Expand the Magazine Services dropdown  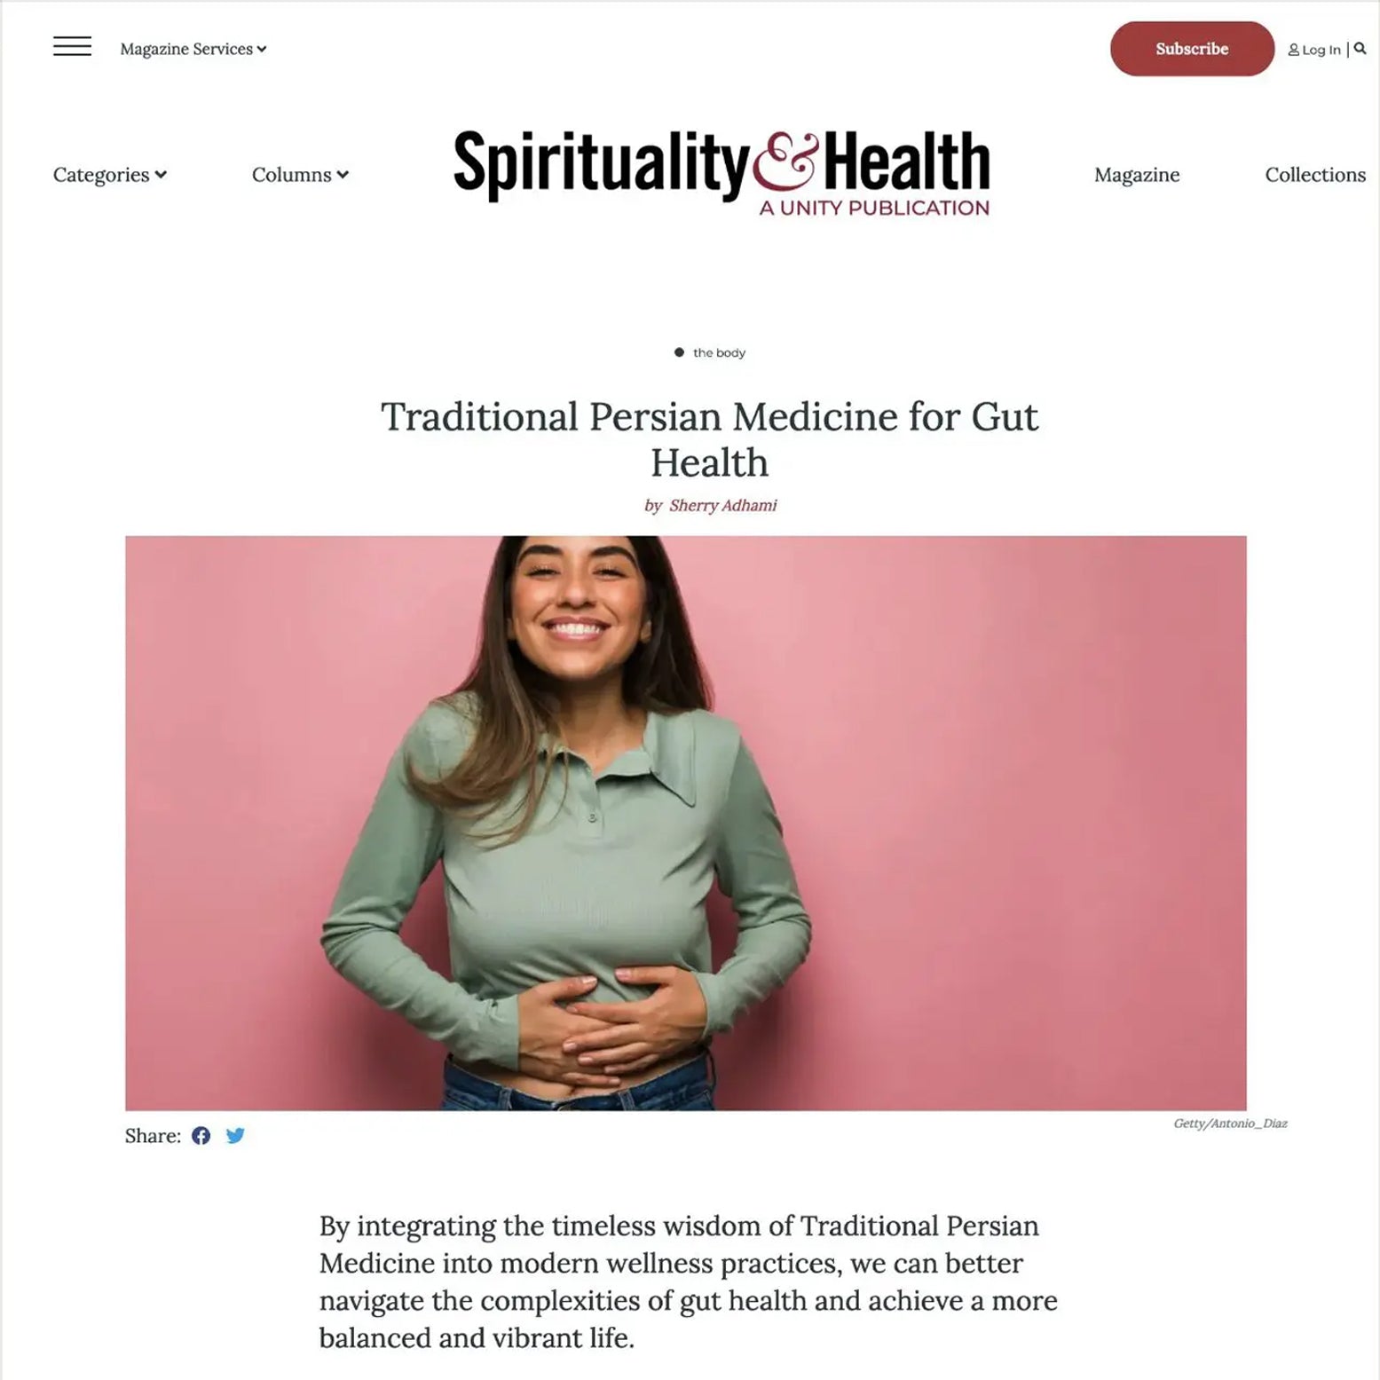[193, 49]
